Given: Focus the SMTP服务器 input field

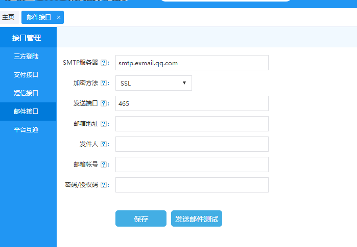Looking at the screenshot, I should tap(192, 63).
